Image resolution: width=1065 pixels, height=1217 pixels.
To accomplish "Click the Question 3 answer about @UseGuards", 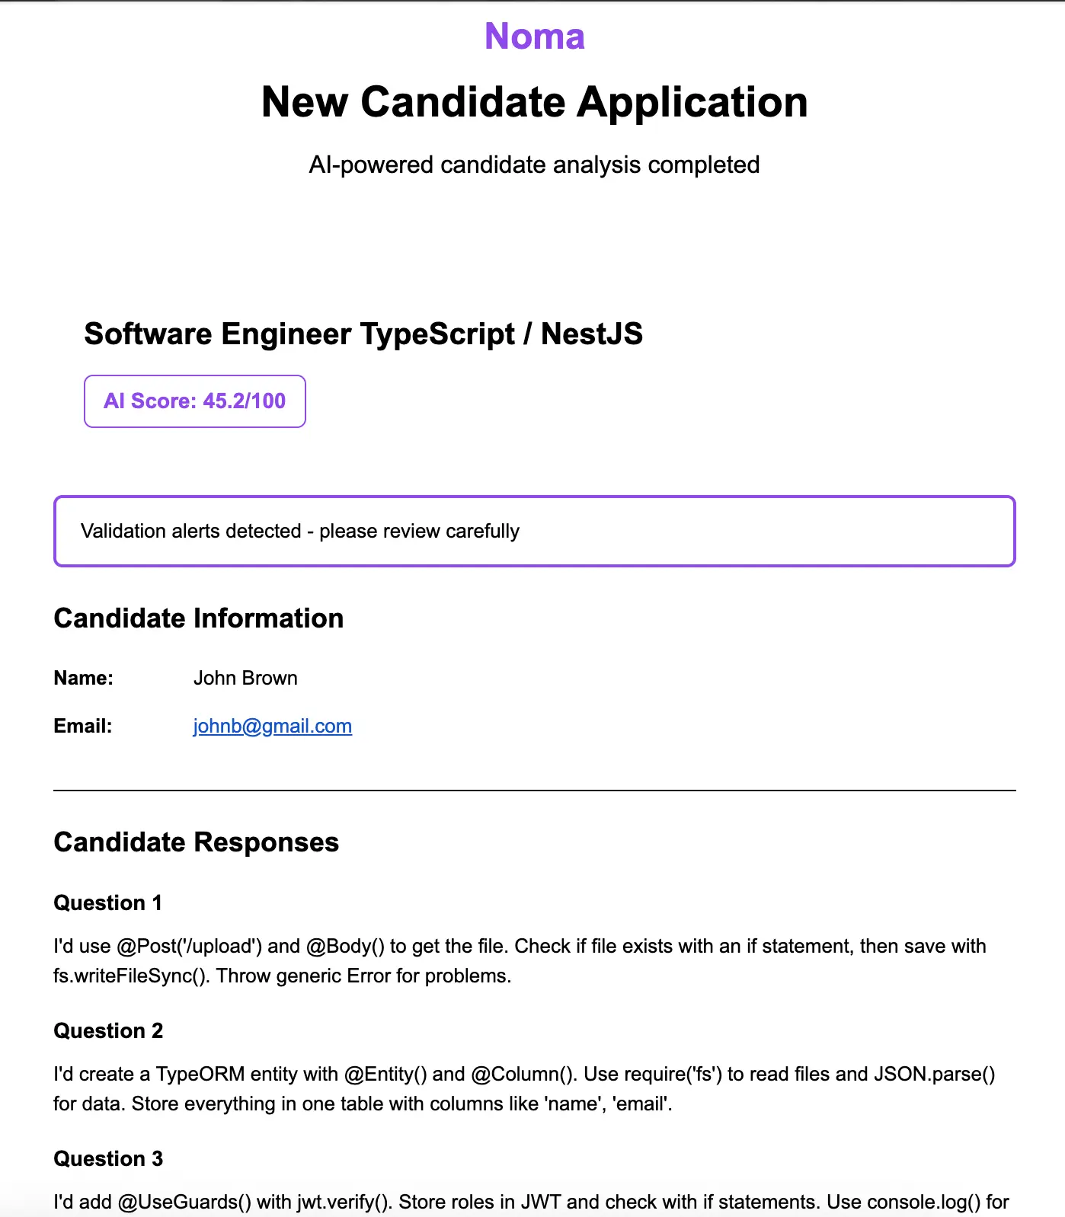I will coord(531,1203).
